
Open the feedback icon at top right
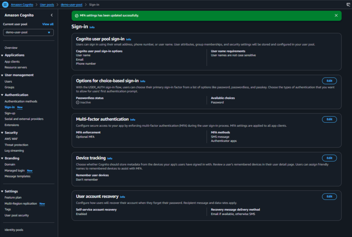pyautogui.click(x=348, y=4)
